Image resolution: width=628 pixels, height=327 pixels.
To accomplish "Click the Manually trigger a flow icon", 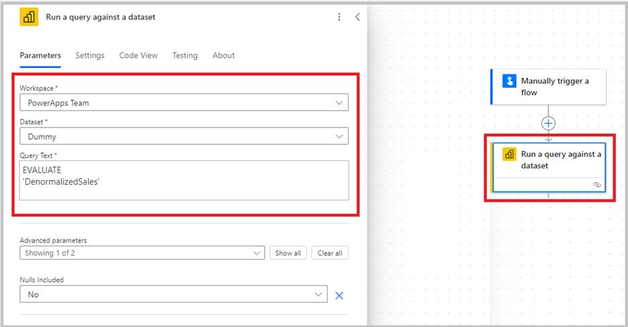I will pyautogui.click(x=509, y=81).
